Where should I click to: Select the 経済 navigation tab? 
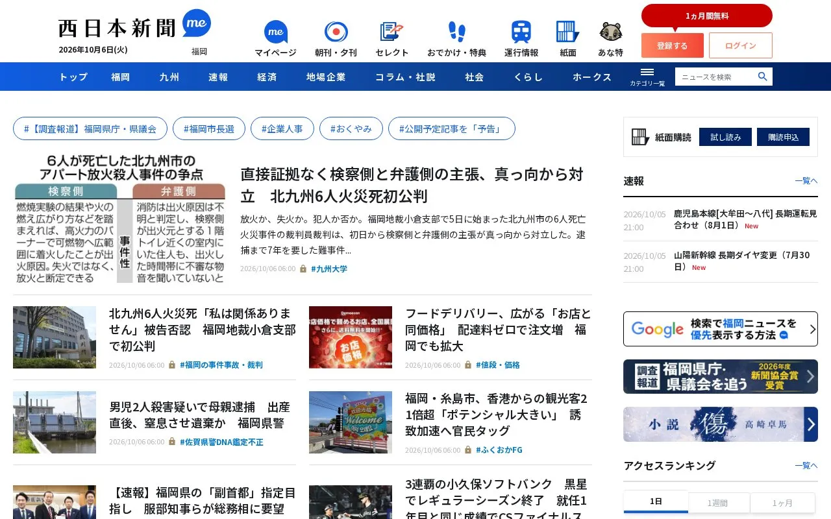point(267,77)
